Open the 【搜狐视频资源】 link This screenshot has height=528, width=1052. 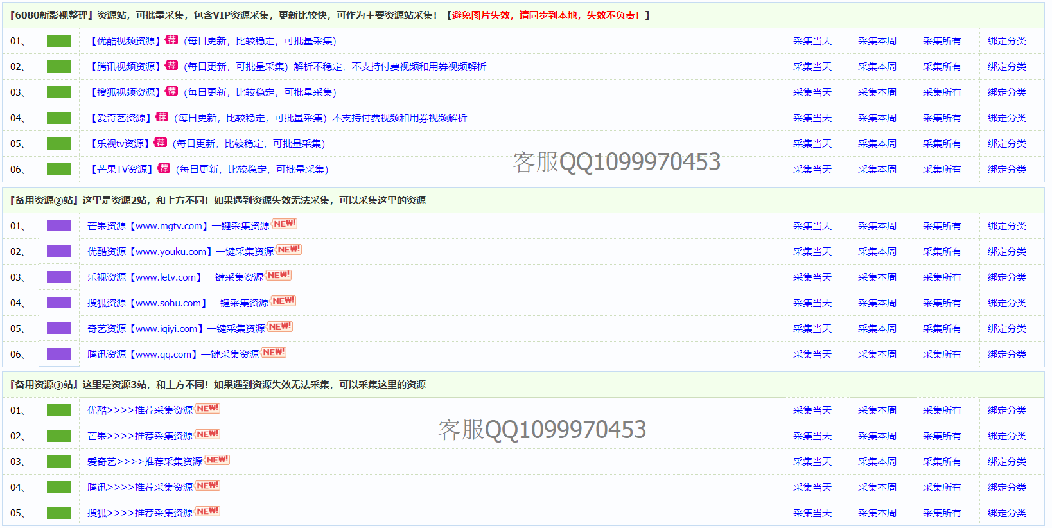[126, 92]
